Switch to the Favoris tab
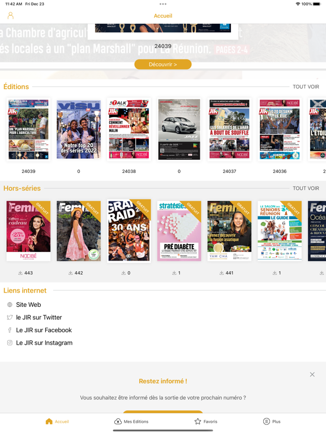 click(205, 421)
